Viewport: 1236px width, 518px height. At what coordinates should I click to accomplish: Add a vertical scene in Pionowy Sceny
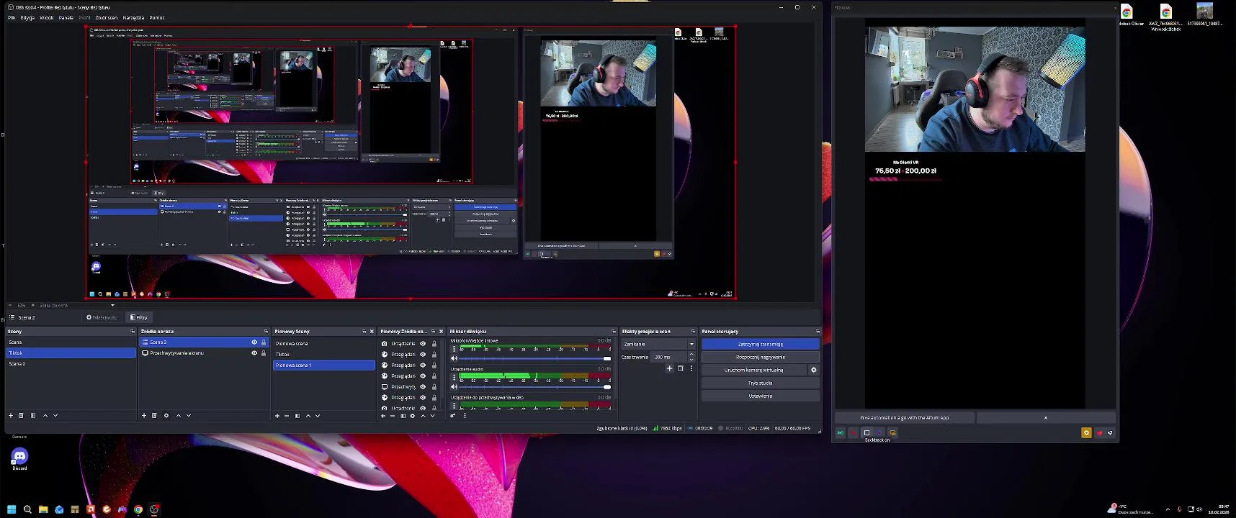(x=277, y=415)
